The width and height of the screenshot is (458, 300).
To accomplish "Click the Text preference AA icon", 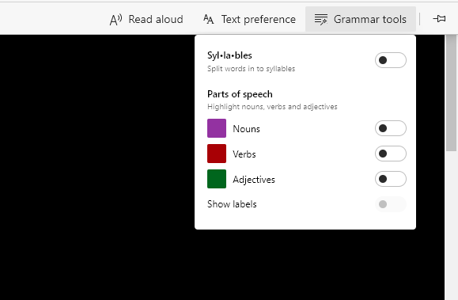I will 208,20.
